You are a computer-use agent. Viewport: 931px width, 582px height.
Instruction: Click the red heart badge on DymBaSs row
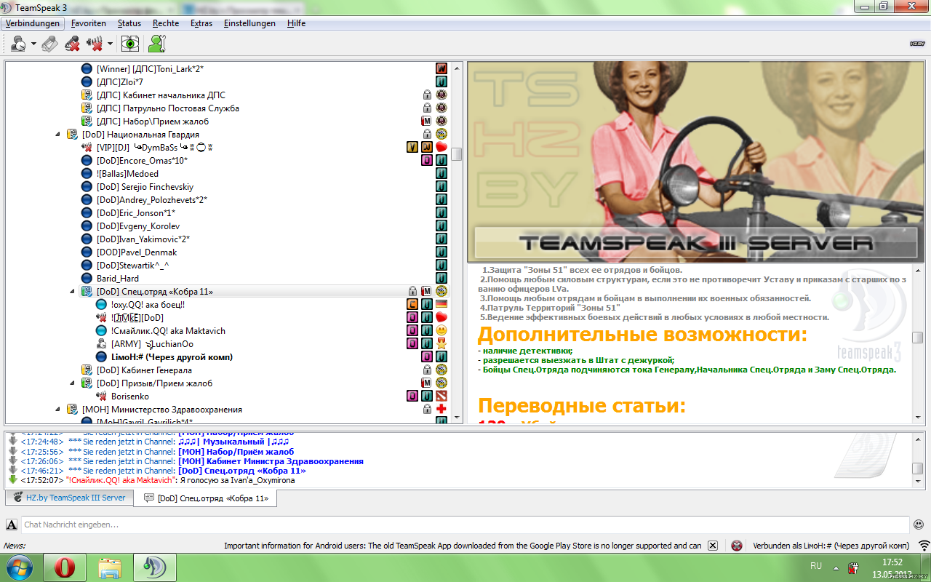pos(441,148)
